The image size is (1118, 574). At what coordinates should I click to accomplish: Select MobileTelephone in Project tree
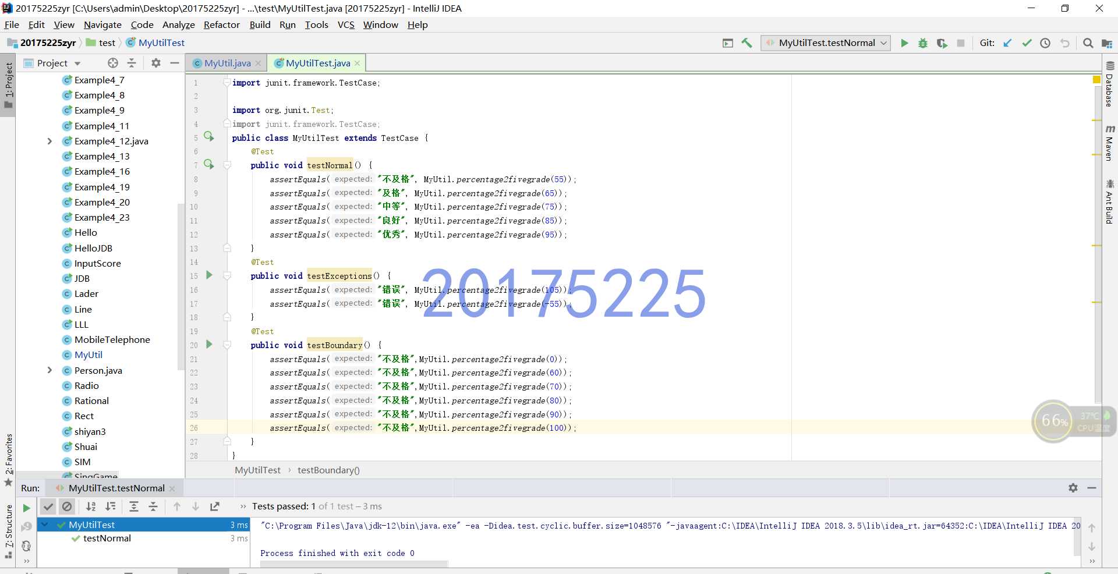pos(112,339)
